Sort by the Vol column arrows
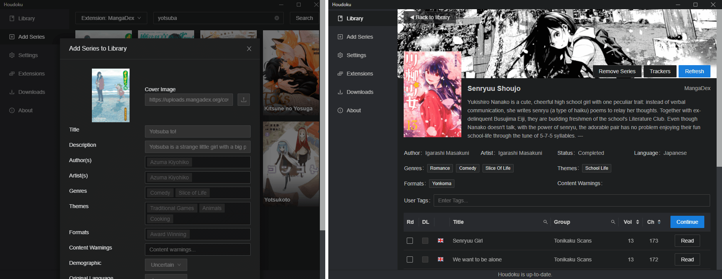 (x=637, y=222)
